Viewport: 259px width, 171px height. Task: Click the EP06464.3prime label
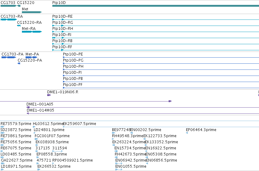pos(201,130)
